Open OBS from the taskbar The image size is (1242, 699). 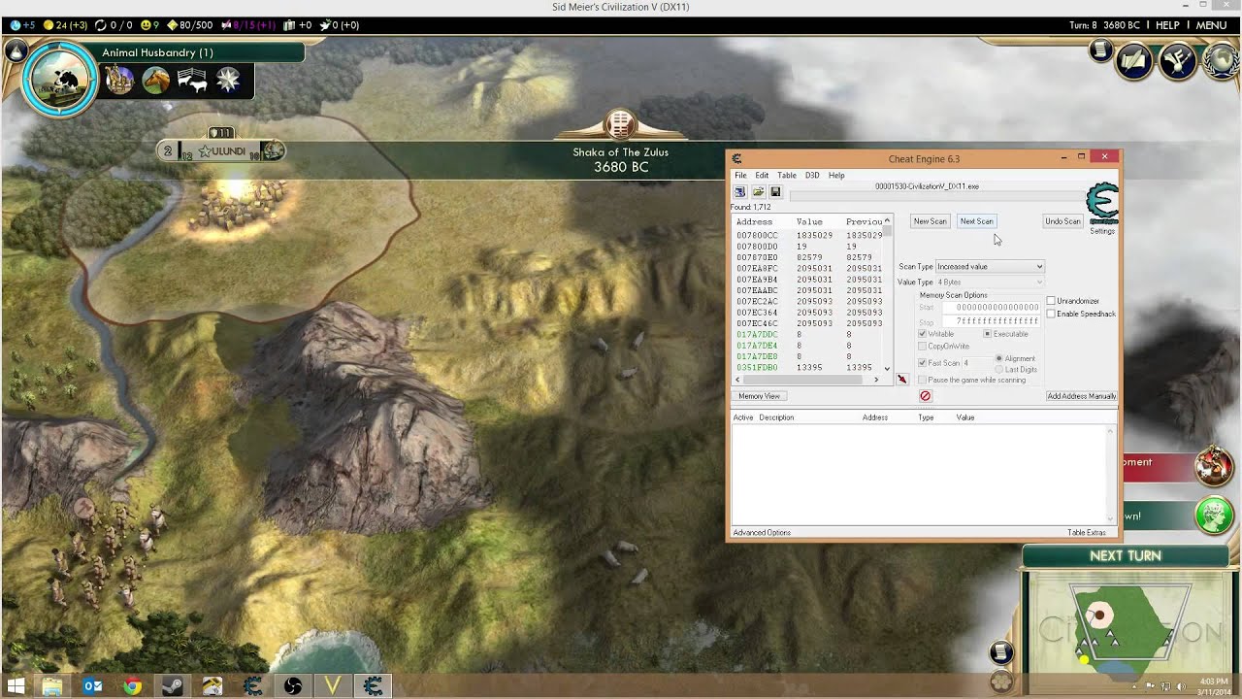tap(293, 686)
